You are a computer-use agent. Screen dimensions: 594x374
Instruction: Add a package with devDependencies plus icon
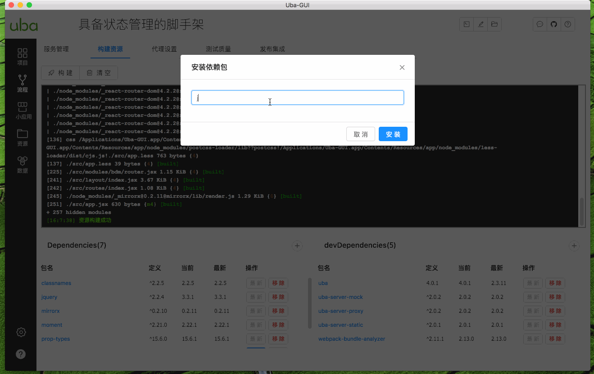tap(574, 245)
